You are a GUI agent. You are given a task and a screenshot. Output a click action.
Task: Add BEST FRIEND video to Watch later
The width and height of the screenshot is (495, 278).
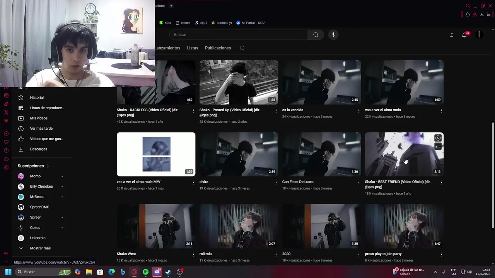click(x=438, y=138)
